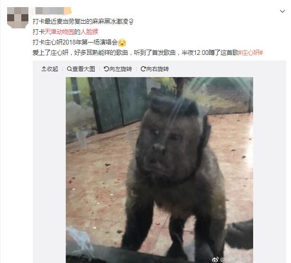Screen dimensions: 291x263
Task: Click the clockwise rotate icon
Action: click(143, 69)
